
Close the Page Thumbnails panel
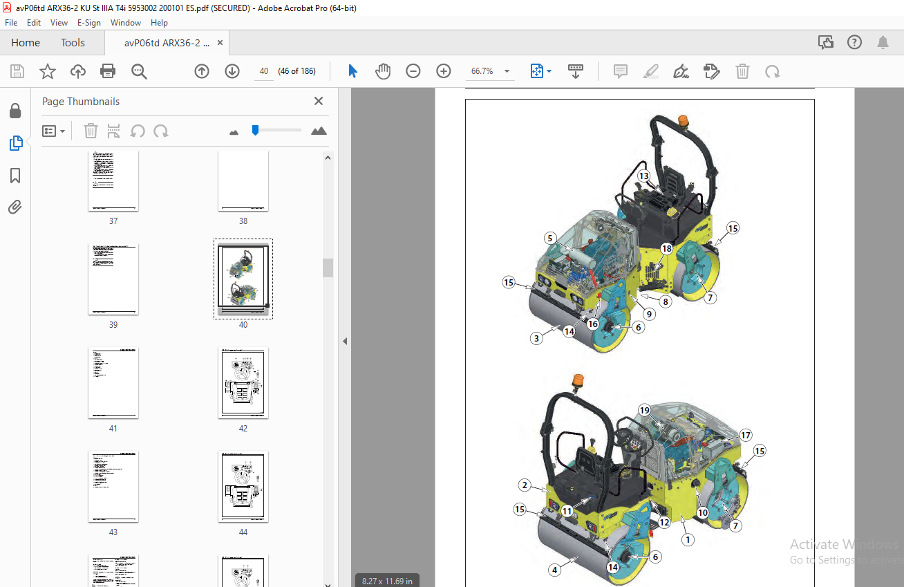(x=319, y=101)
